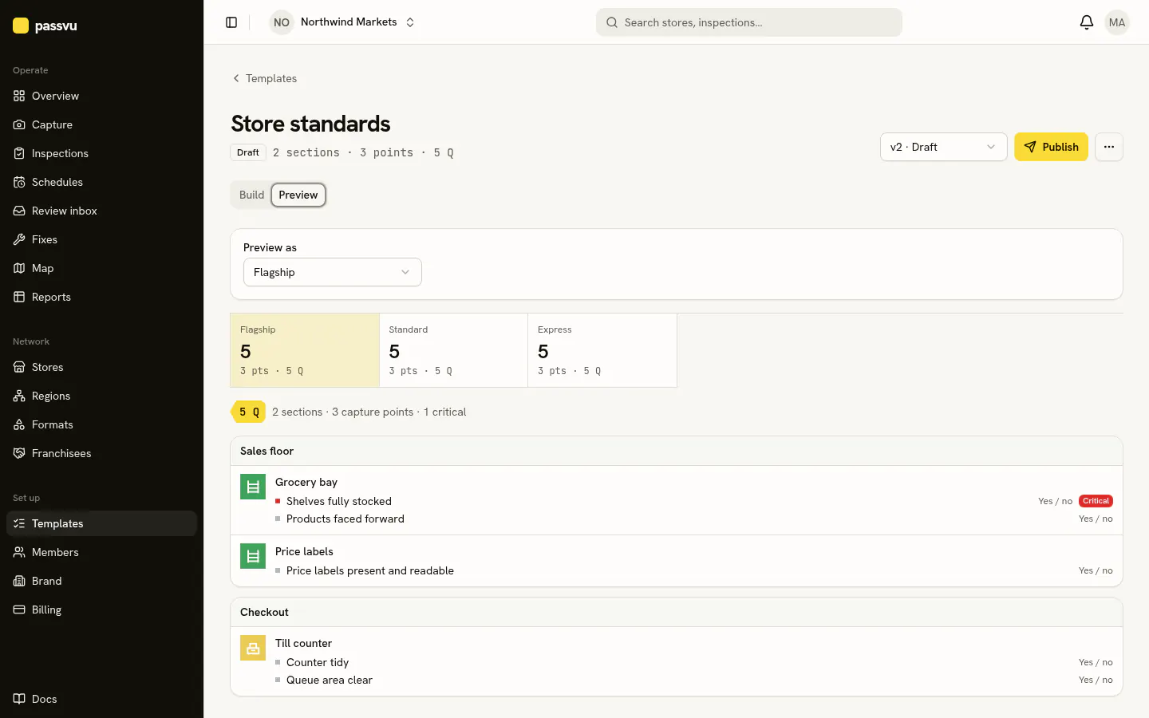Image resolution: width=1149 pixels, height=718 pixels.
Task: Click the Map icon in sidebar
Action: (x=19, y=268)
